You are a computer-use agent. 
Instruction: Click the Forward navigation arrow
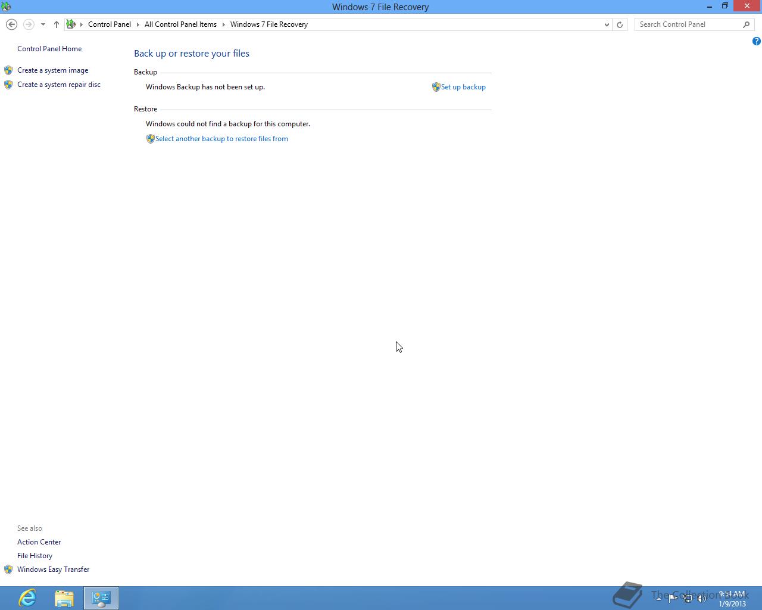coord(29,24)
